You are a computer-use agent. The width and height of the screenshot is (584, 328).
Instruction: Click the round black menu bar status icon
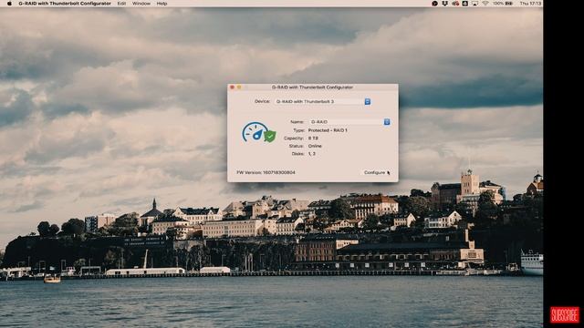click(434, 4)
